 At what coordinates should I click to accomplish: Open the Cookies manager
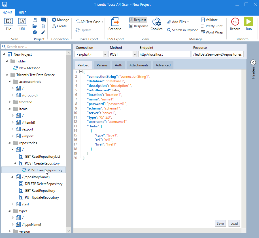(156, 22)
